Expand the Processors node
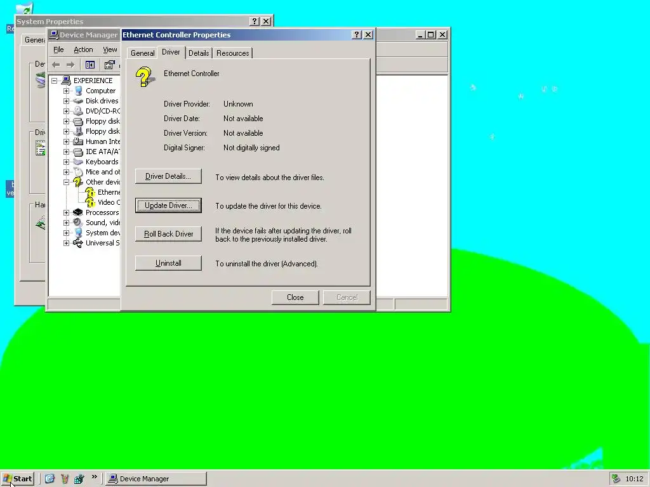Viewport: 650px width, 487px height. pyautogui.click(x=66, y=212)
